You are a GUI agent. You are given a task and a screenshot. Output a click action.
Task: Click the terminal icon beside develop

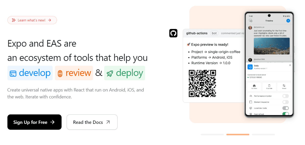click(13, 74)
